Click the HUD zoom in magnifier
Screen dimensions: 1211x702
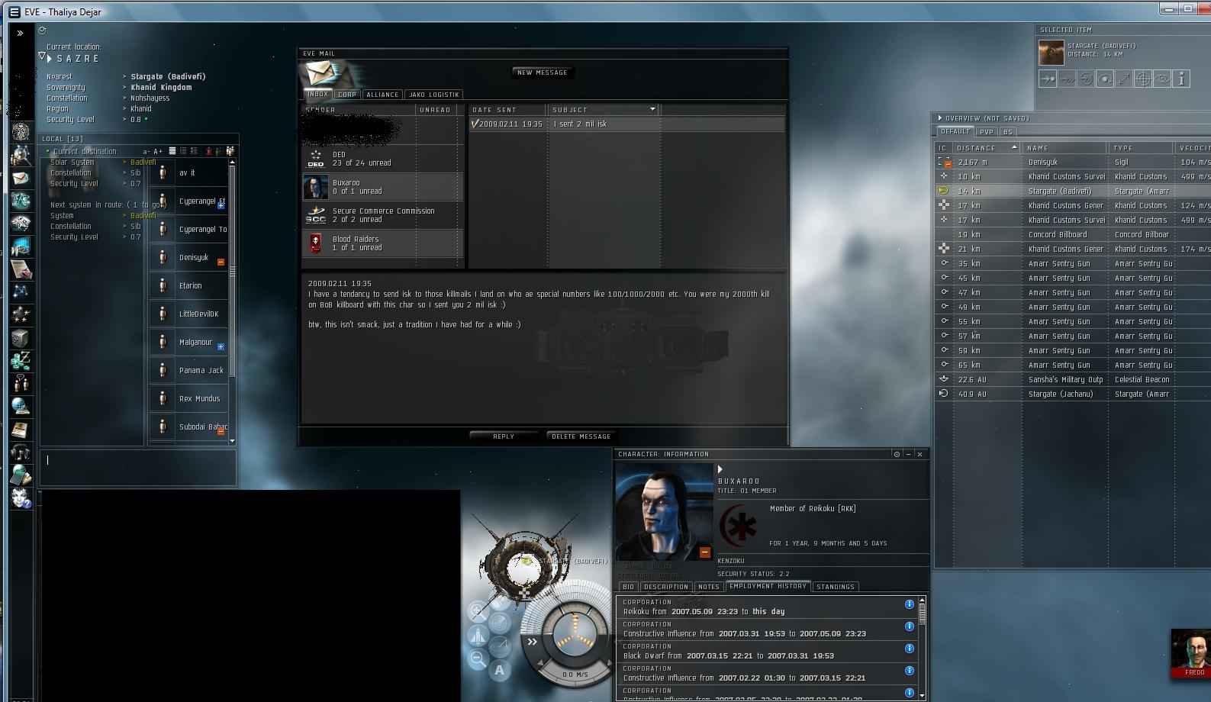pyautogui.click(x=478, y=611)
